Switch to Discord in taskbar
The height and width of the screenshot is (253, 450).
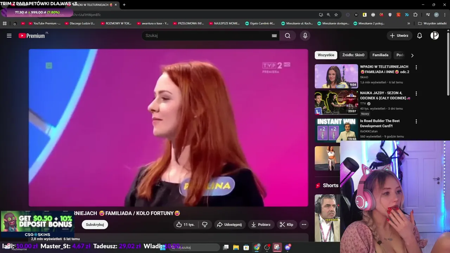288,247
